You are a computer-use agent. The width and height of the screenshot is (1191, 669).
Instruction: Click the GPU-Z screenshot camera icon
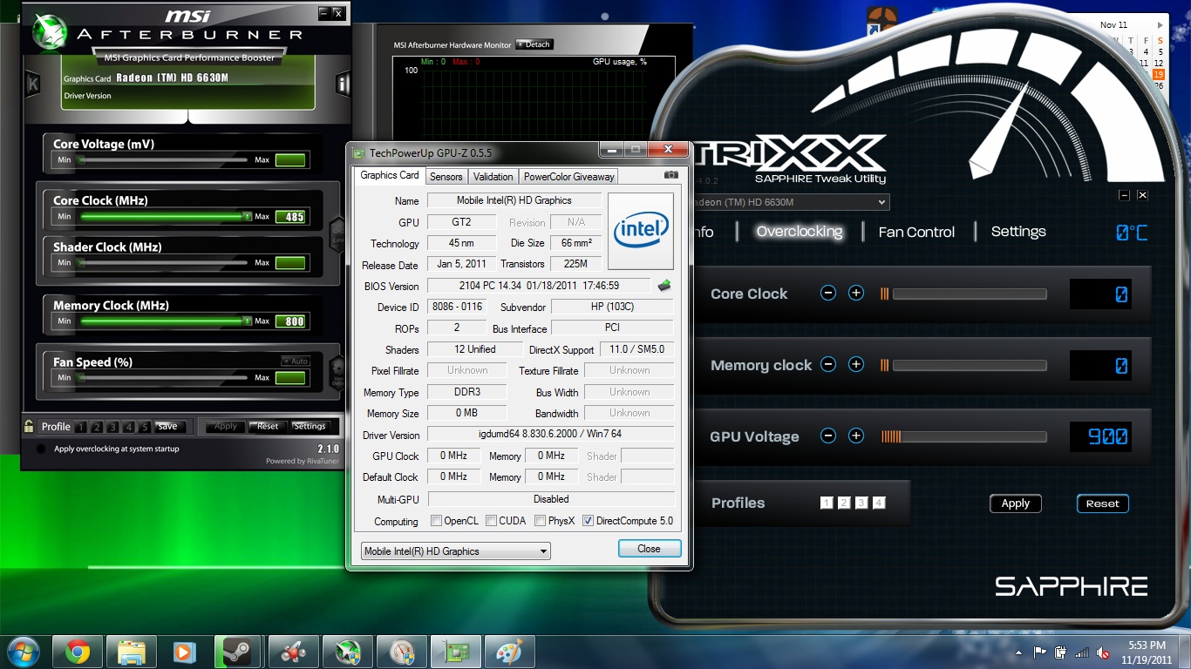670,175
